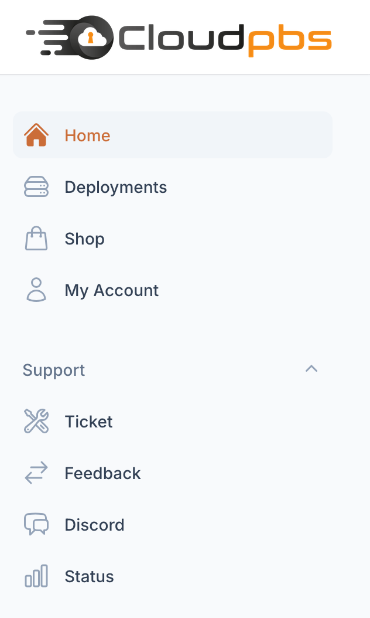Click the Home navigation link

click(87, 135)
